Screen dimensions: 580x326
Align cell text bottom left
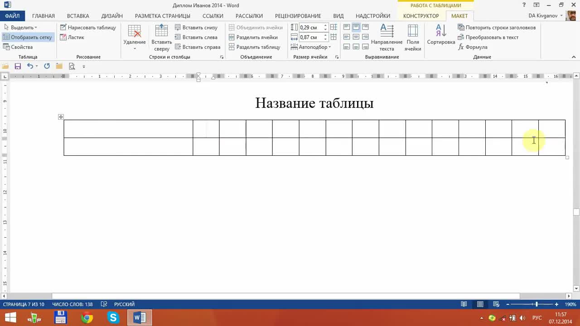347,47
